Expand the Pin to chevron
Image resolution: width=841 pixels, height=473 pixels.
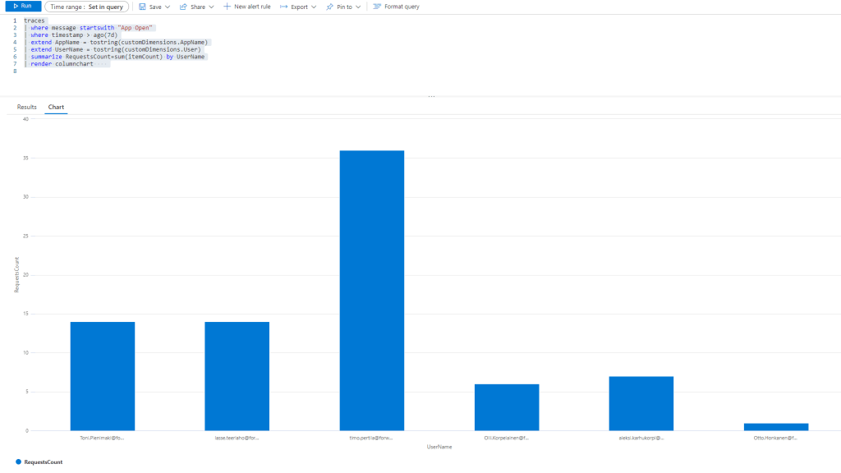358,7
